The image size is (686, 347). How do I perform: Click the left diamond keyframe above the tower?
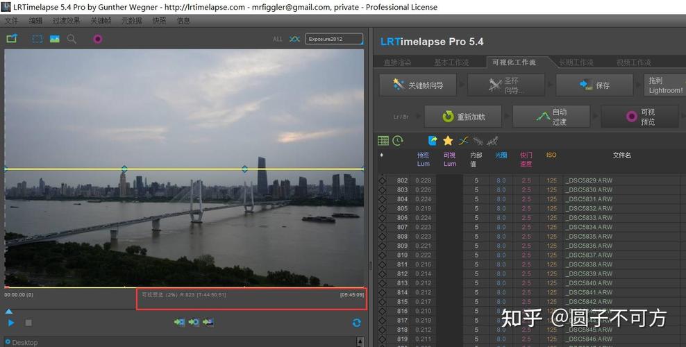(x=124, y=169)
